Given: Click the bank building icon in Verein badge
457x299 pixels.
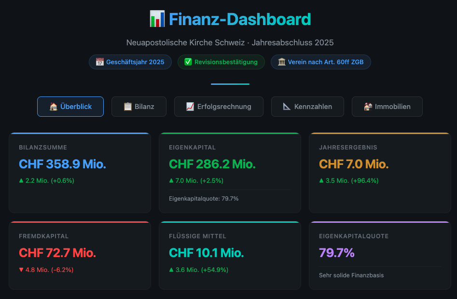Looking at the screenshot, I should 281,62.
